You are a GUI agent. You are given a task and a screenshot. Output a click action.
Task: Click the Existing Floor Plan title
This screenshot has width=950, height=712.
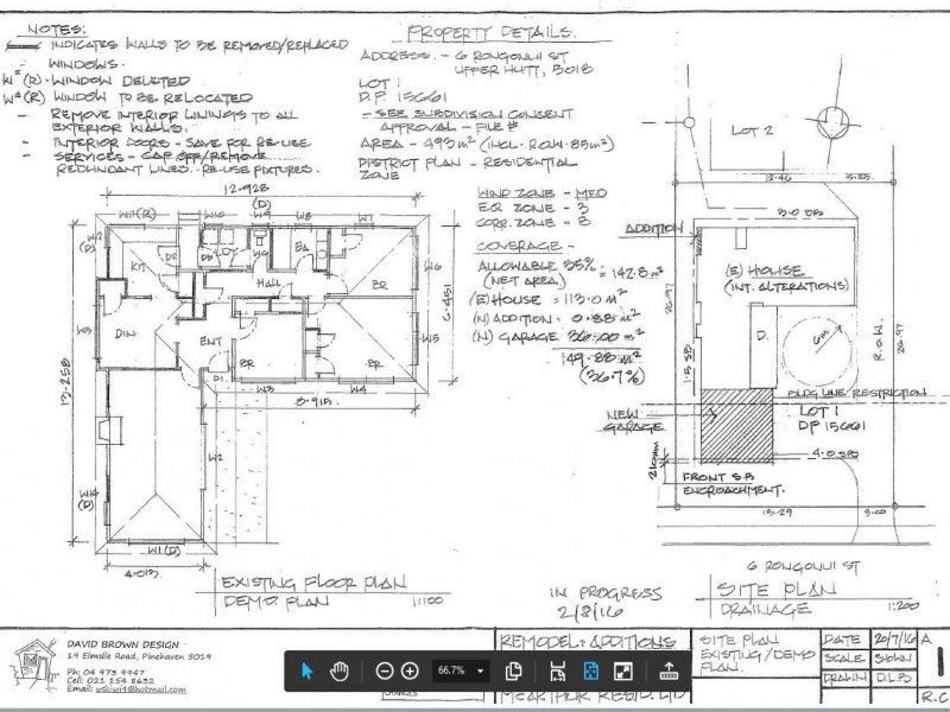click(x=314, y=583)
